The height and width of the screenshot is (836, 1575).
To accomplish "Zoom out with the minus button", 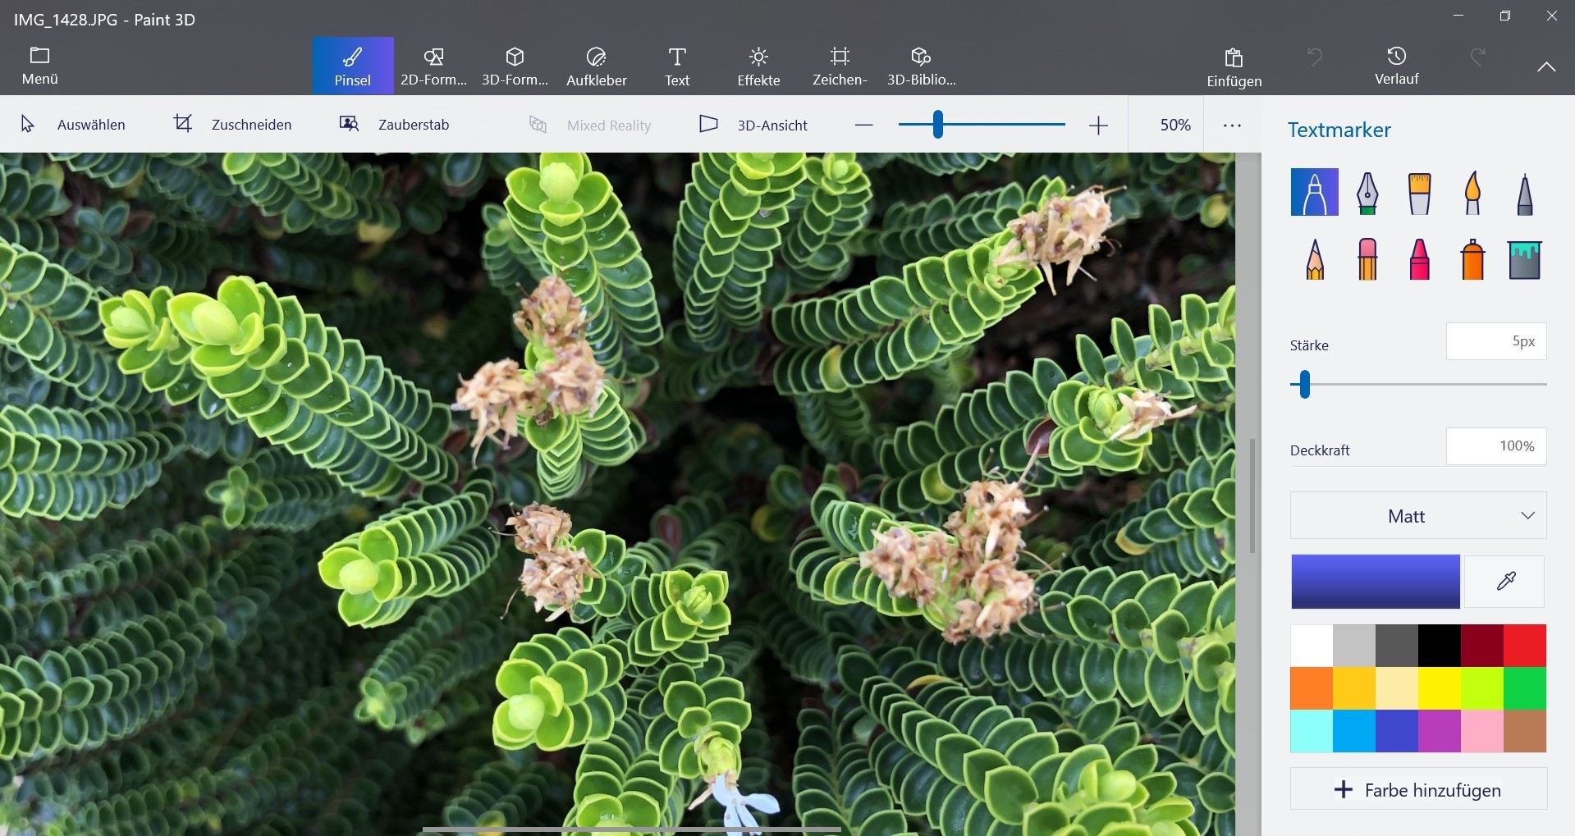I will click(863, 126).
